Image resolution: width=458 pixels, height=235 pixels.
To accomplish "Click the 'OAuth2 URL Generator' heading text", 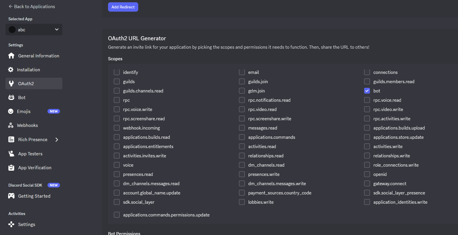I will [137, 38].
